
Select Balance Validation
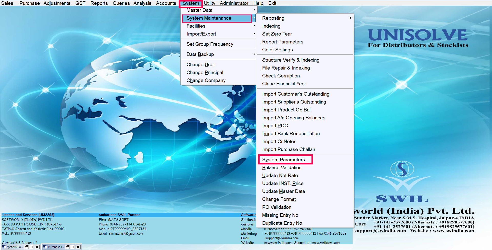click(x=305, y=168)
